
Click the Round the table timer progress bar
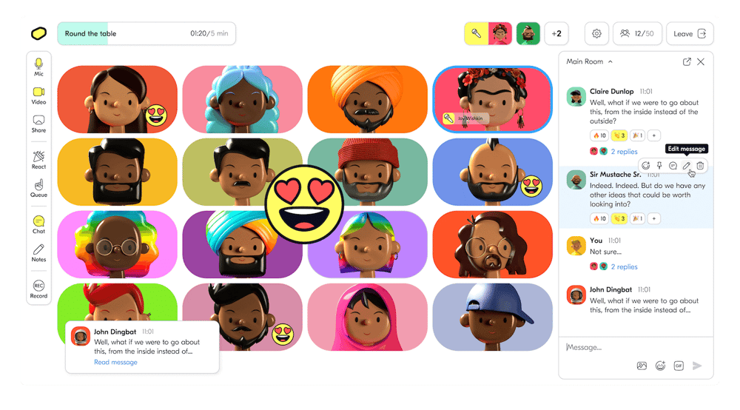tap(147, 33)
